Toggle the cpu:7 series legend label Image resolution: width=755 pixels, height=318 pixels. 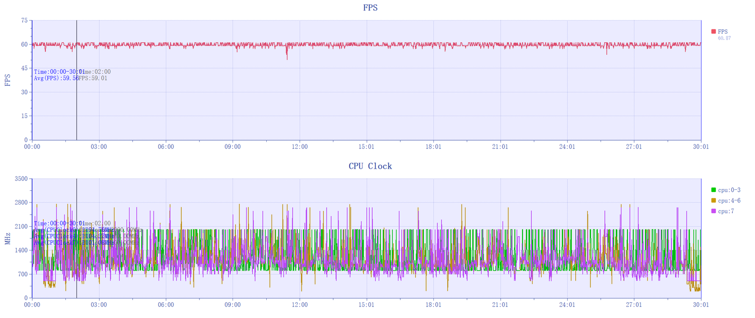click(726, 211)
